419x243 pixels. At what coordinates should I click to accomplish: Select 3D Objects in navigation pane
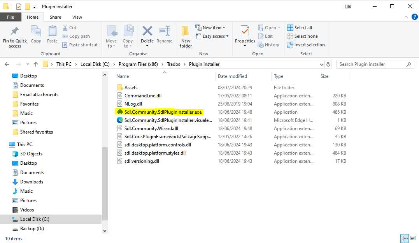[27, 154]
